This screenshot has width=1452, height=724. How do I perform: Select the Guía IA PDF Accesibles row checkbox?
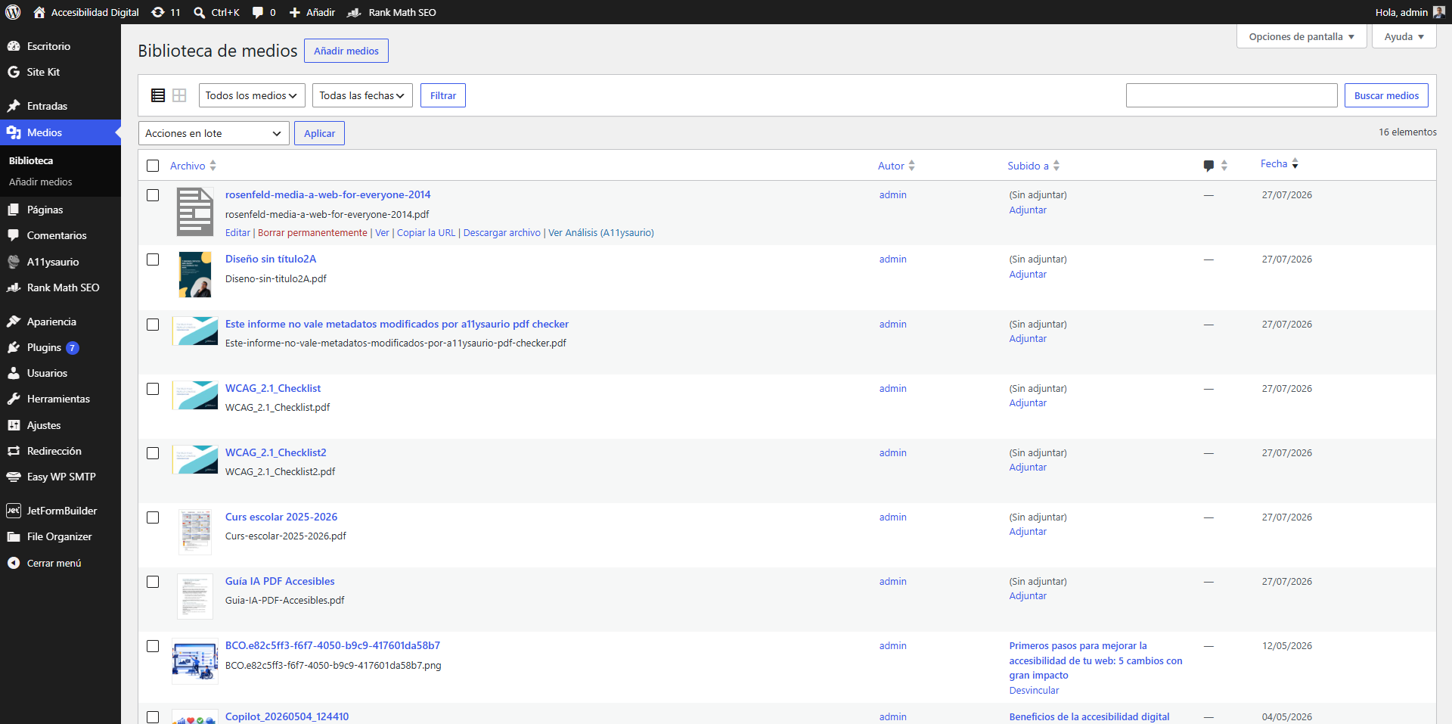[x=153, y=582]
